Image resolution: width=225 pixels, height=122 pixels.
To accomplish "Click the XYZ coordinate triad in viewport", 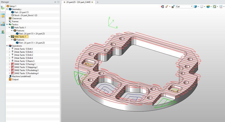I will coord(113,23).
